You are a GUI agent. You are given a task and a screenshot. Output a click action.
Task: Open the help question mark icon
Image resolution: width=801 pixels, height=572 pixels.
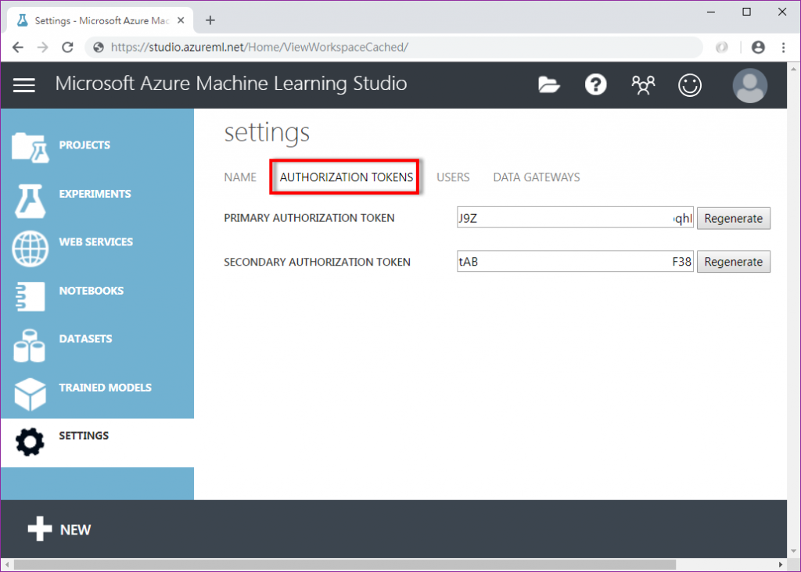[x=595, y=84]
